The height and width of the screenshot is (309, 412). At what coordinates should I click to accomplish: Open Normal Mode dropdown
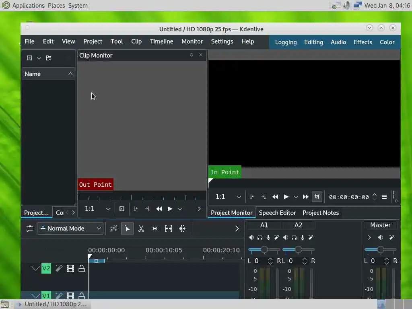coord(70,229)
